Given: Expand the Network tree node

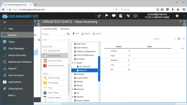Looking at the screenshot, I should (72, 89).
